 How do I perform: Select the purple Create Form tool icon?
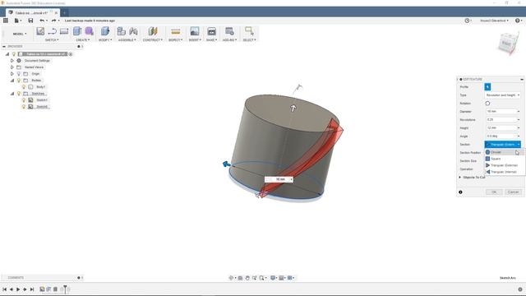click(90, 31)
